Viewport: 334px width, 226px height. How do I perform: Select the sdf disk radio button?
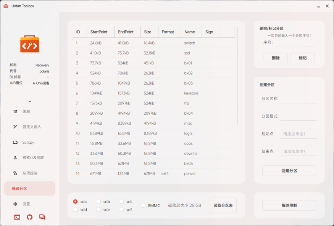(121, 209)
